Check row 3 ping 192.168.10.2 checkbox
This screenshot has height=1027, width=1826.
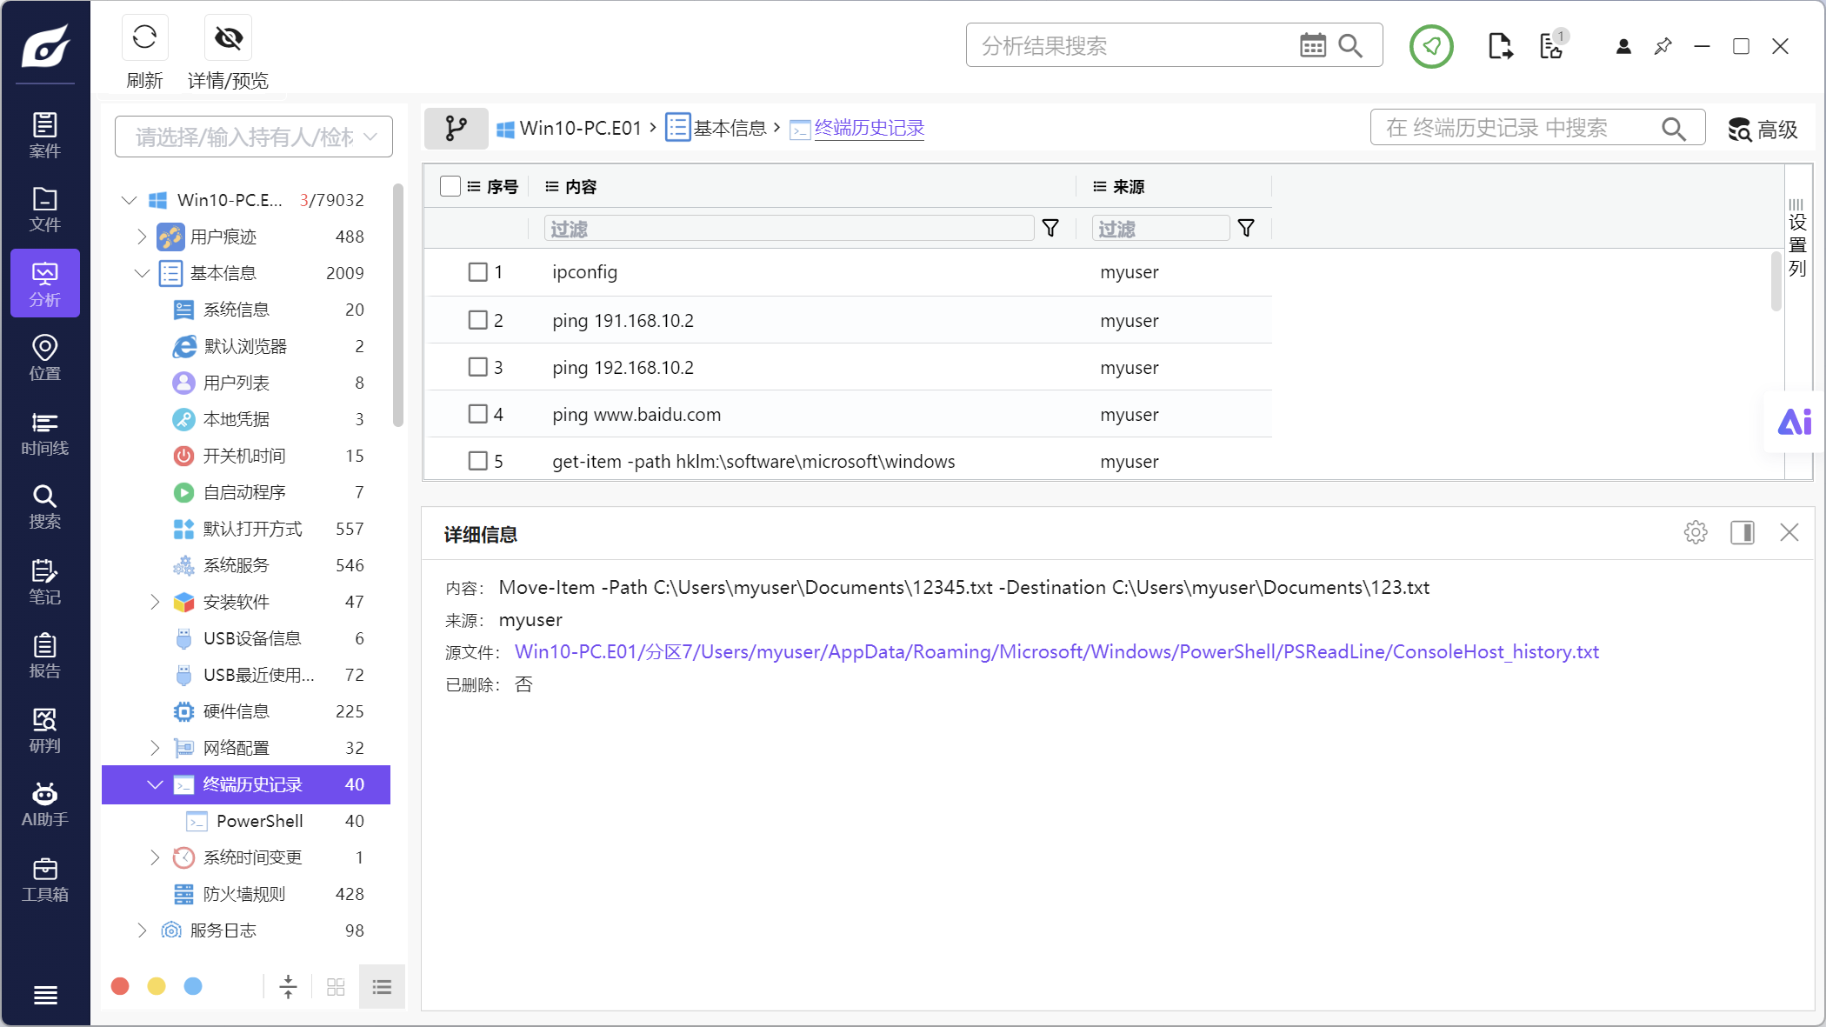[x=477, y=367]
